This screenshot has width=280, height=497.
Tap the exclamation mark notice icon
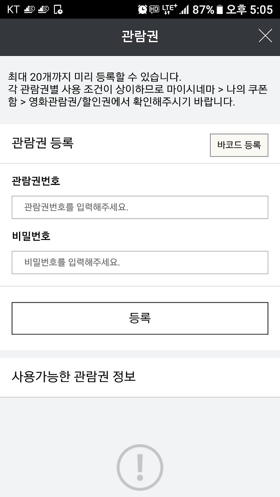pos(140,468)
